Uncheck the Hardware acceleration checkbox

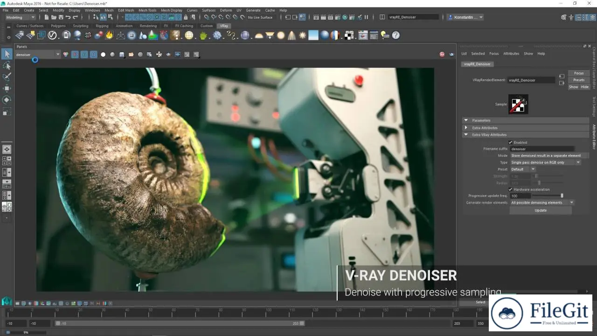pos(510,189)
